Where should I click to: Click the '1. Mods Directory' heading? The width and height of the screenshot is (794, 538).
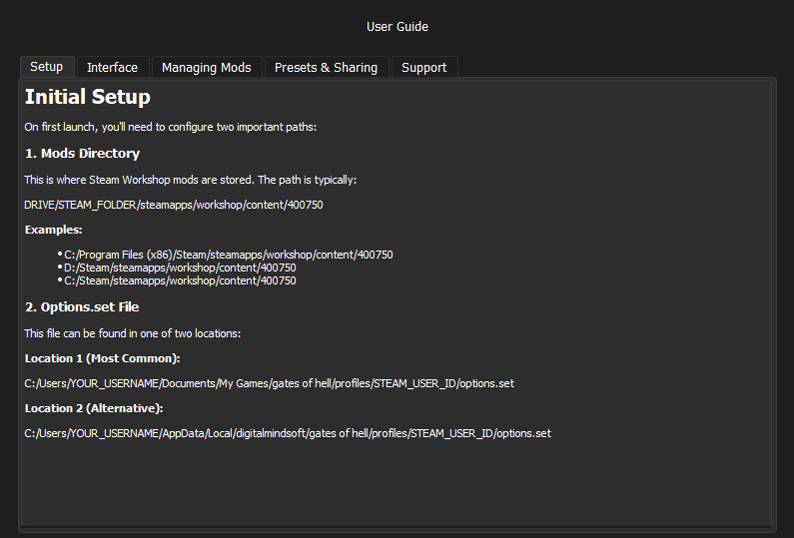pyautogui.click(x=82, y=154)
